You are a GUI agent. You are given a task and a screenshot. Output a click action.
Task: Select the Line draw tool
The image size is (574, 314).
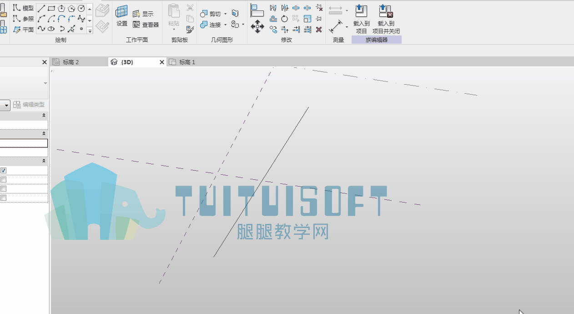(41, 8)
